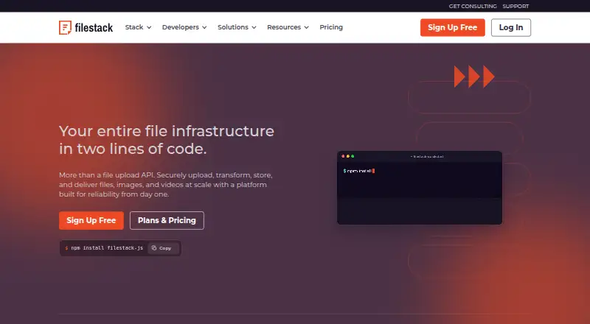Click the filestack logo
Viewport: 590px width, 324px height.
(x=86, y=27)
